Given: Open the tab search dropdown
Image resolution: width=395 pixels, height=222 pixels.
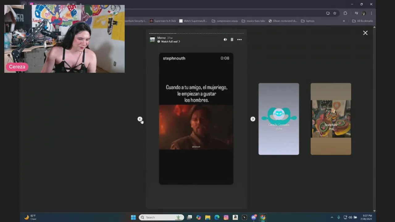Looking at the screenshot, I should [x=24, y=4].
